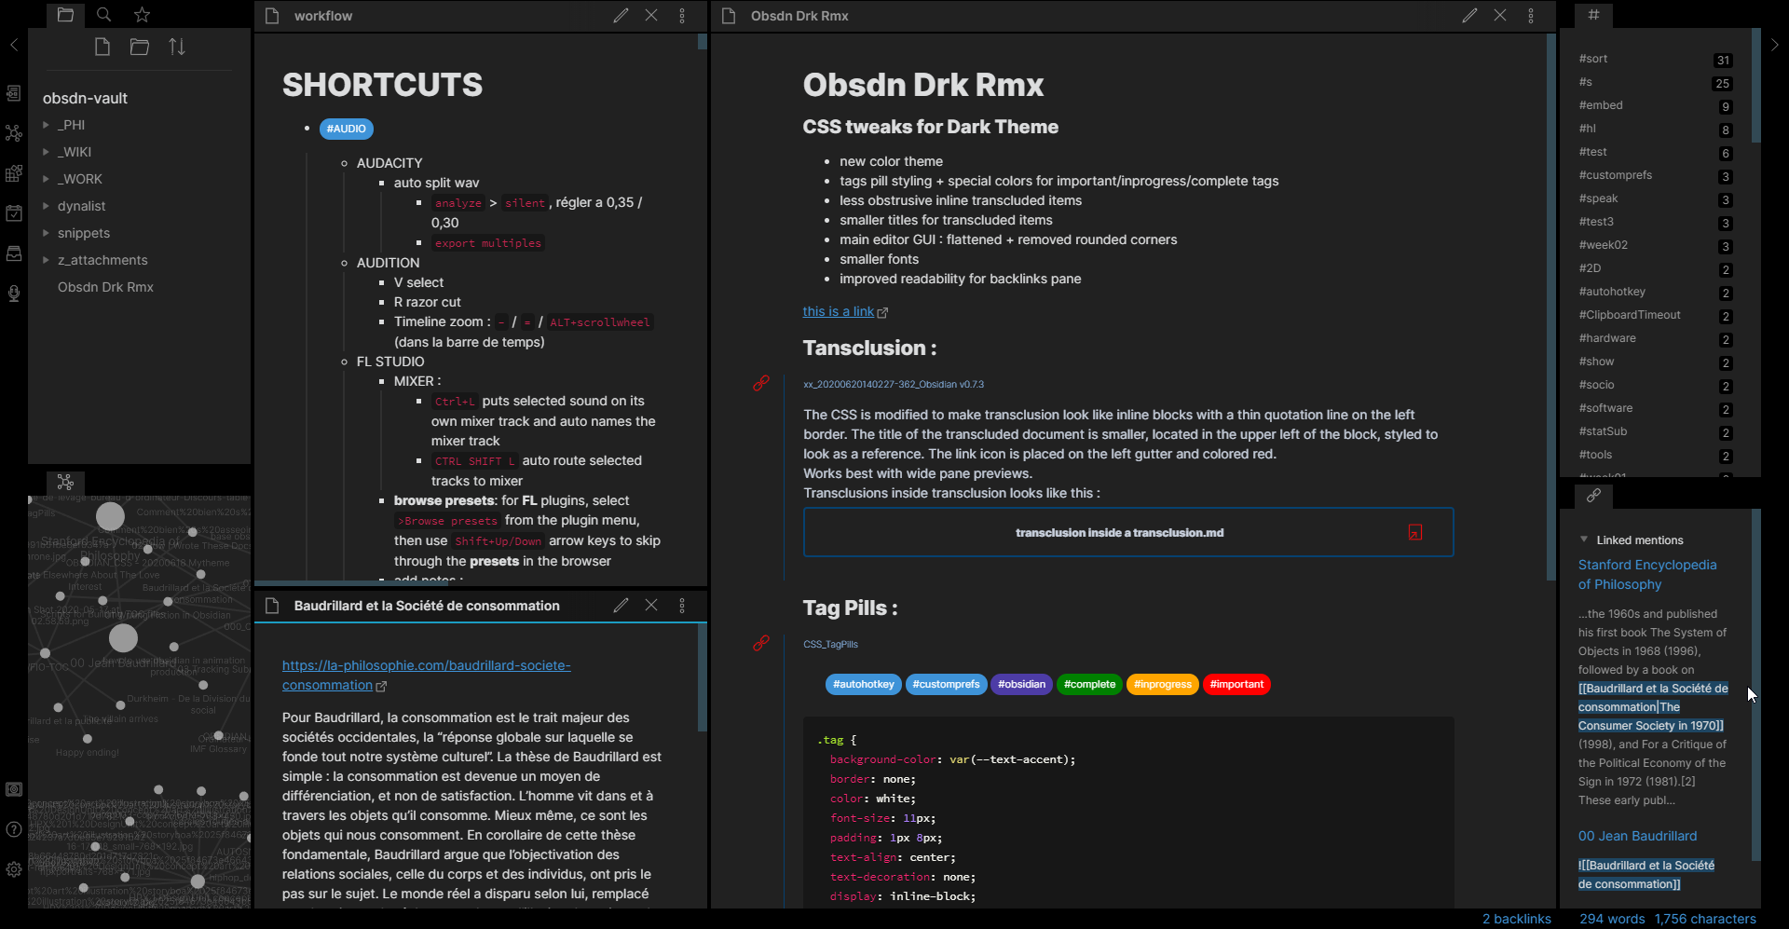Click the red file icon in nested transclusion

[1415, 532]
